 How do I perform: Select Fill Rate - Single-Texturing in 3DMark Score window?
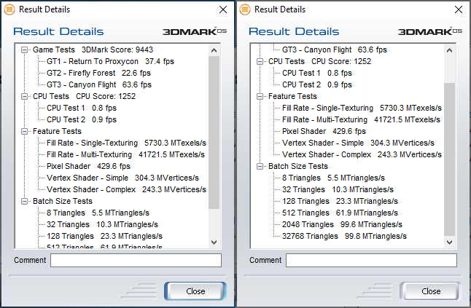coord(126,143)
